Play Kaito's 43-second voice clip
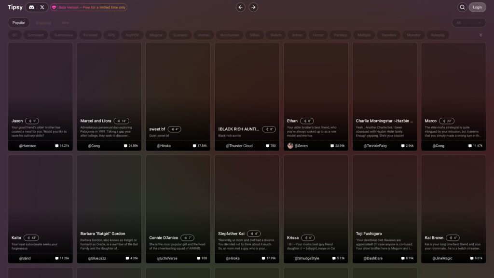The image size is (494, 278). click(31, 238)
